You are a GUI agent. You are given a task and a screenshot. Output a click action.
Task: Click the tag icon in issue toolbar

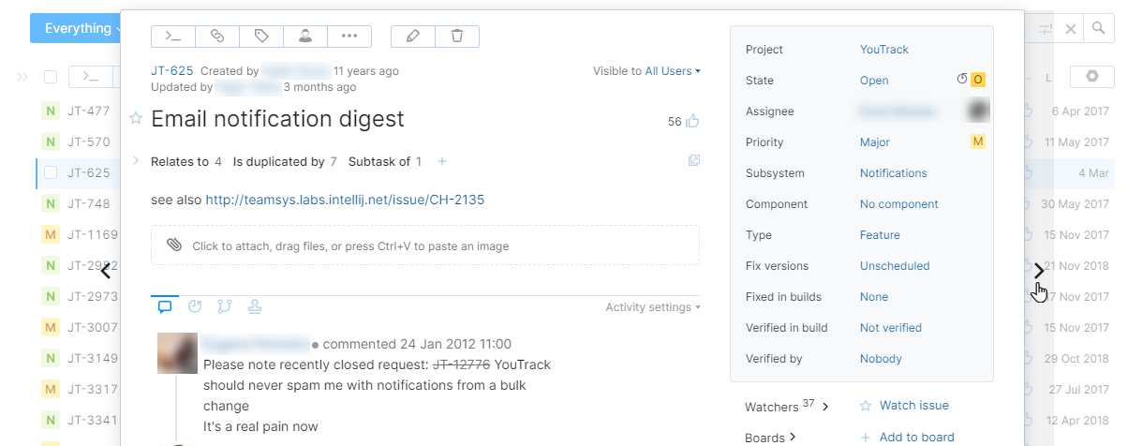coord(261,37)
